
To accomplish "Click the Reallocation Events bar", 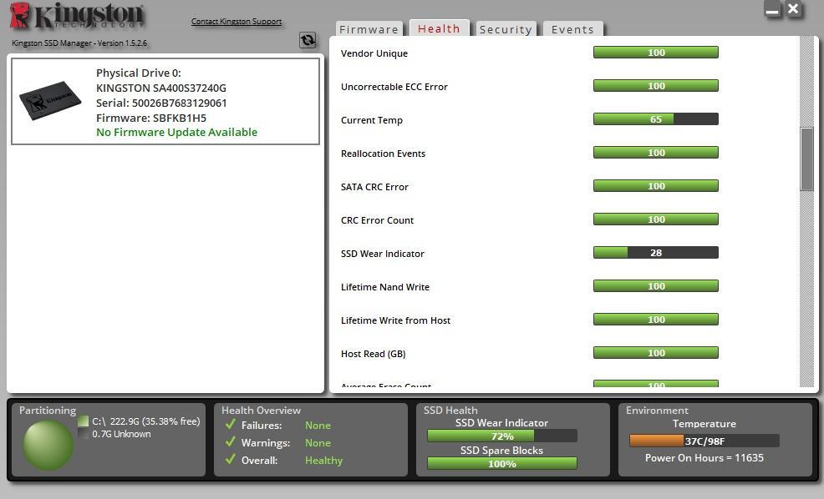I will pyautogui.click(x=656, y=153).
